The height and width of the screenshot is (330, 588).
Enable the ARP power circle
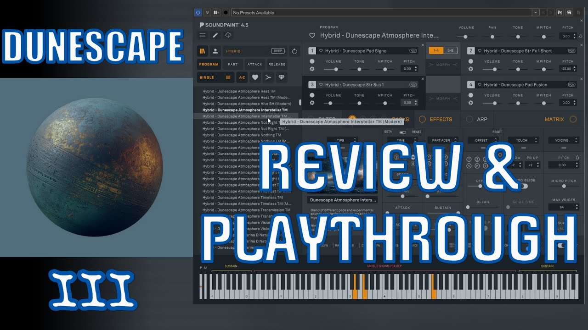(469, 119)
